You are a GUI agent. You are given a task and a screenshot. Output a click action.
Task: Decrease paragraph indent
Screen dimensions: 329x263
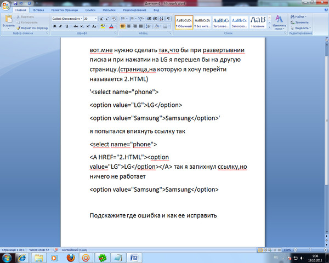point(149,19)
